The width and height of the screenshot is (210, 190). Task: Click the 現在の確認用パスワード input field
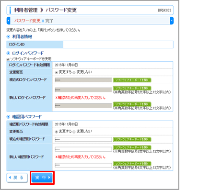pos(83,139)
